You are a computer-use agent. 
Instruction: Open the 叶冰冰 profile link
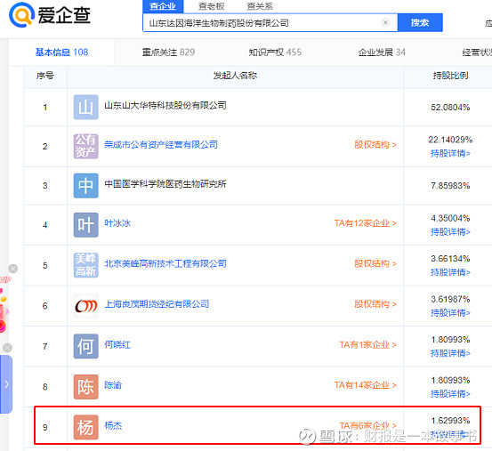click(x=117, y=223)
